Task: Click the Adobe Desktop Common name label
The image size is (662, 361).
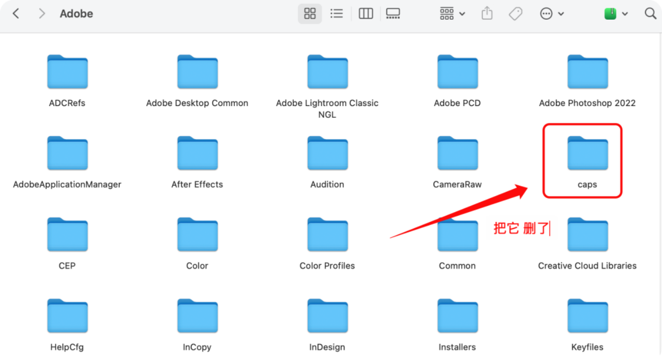Action: (x=197, y=103)
